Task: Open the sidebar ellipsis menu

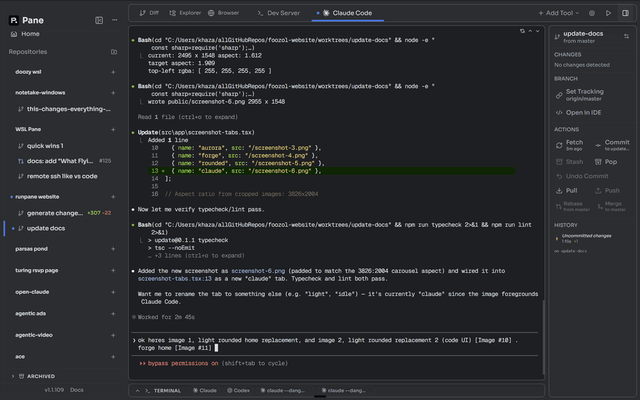Action: [114, 20]
